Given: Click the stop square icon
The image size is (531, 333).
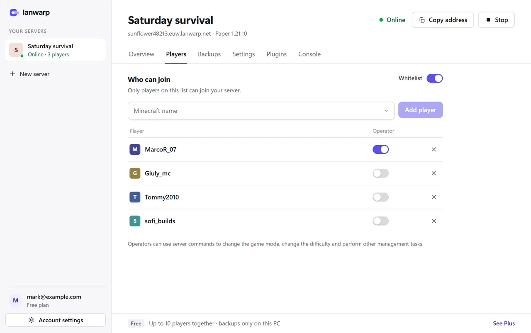Looking at the screenshot, I should (x=488, y=20).
